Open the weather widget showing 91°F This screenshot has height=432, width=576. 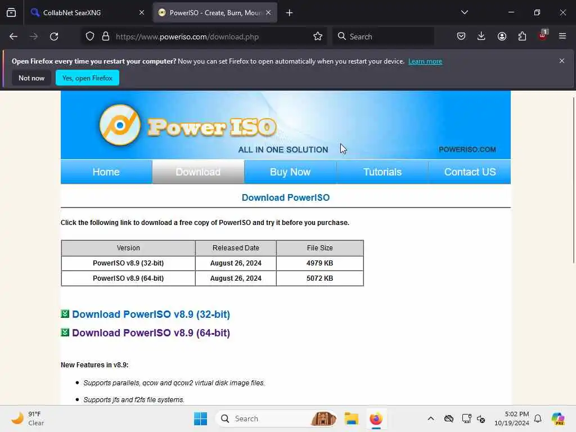pos(28,418)
